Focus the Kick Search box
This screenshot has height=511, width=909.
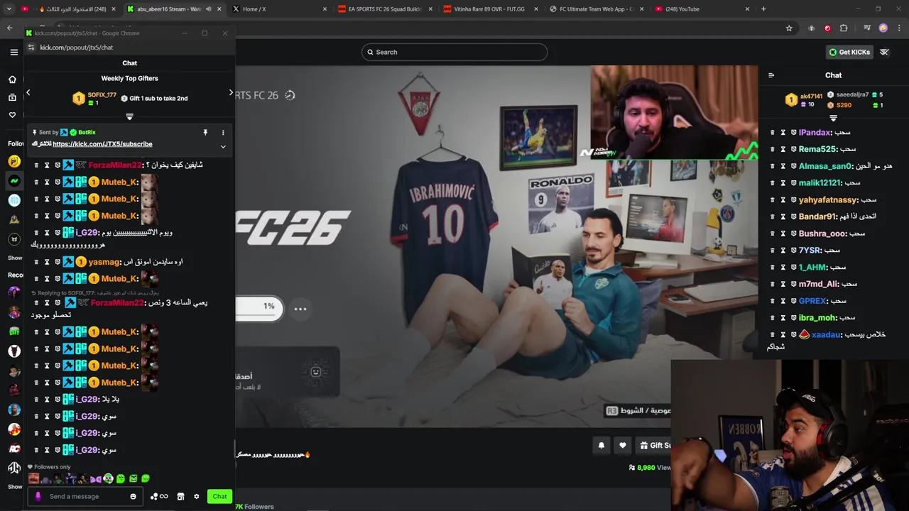click(x=454, y=52)
